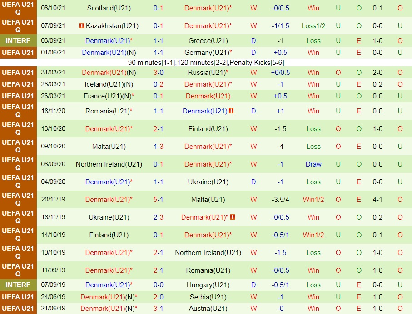Select the Greece(U21) team name
The width and height of the screenshot is (412, 314).
pos(208,41)
